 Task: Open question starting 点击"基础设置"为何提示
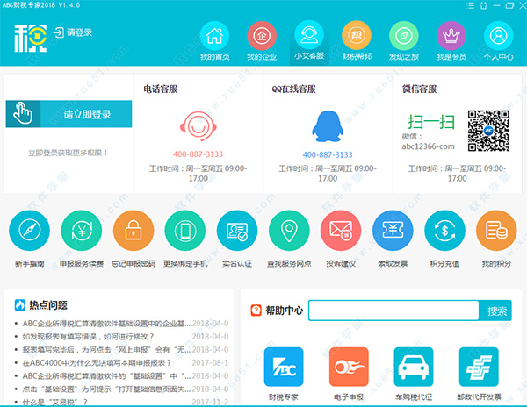pyautogui.click(x=106, y=389)
